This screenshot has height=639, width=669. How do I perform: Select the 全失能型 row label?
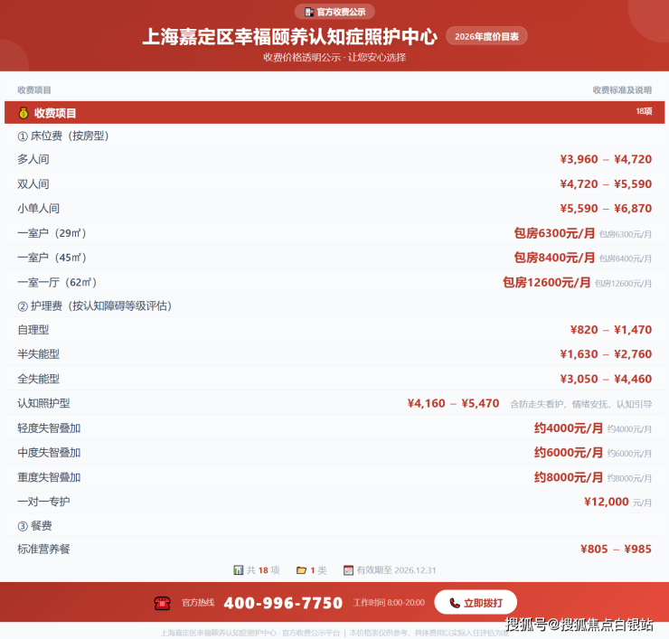[38, 379]
